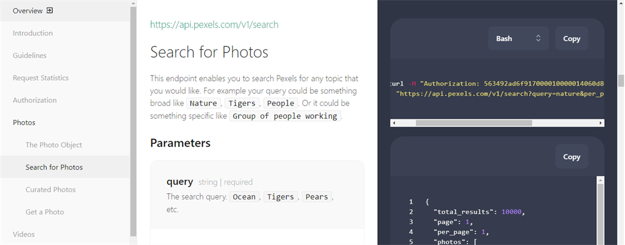Open the api.pexels.com/v1/search endpoint link
The image size is (625, 245).
(214, 25)
